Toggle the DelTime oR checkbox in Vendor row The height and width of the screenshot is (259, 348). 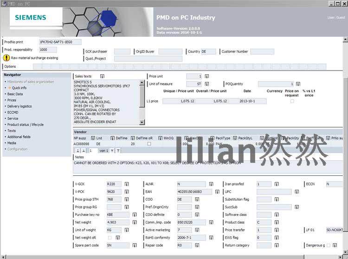149,144
